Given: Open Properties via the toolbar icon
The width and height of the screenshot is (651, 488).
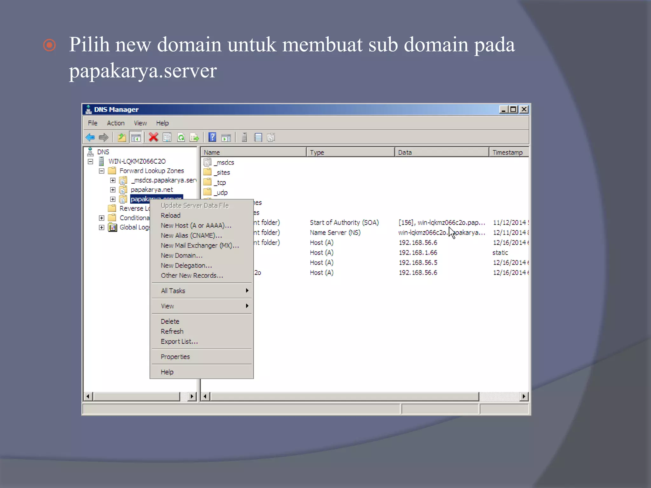Looking at the screenshot, I should 167,137.
